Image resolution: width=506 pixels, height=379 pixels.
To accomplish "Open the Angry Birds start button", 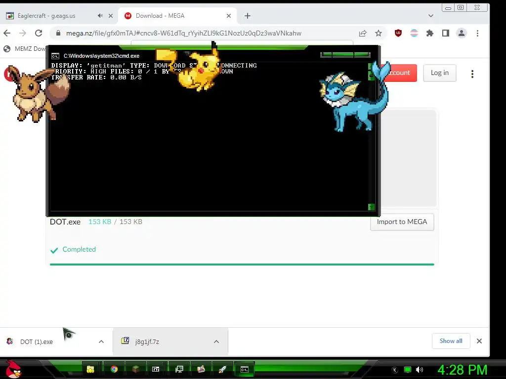I will [x=13, y=370].
